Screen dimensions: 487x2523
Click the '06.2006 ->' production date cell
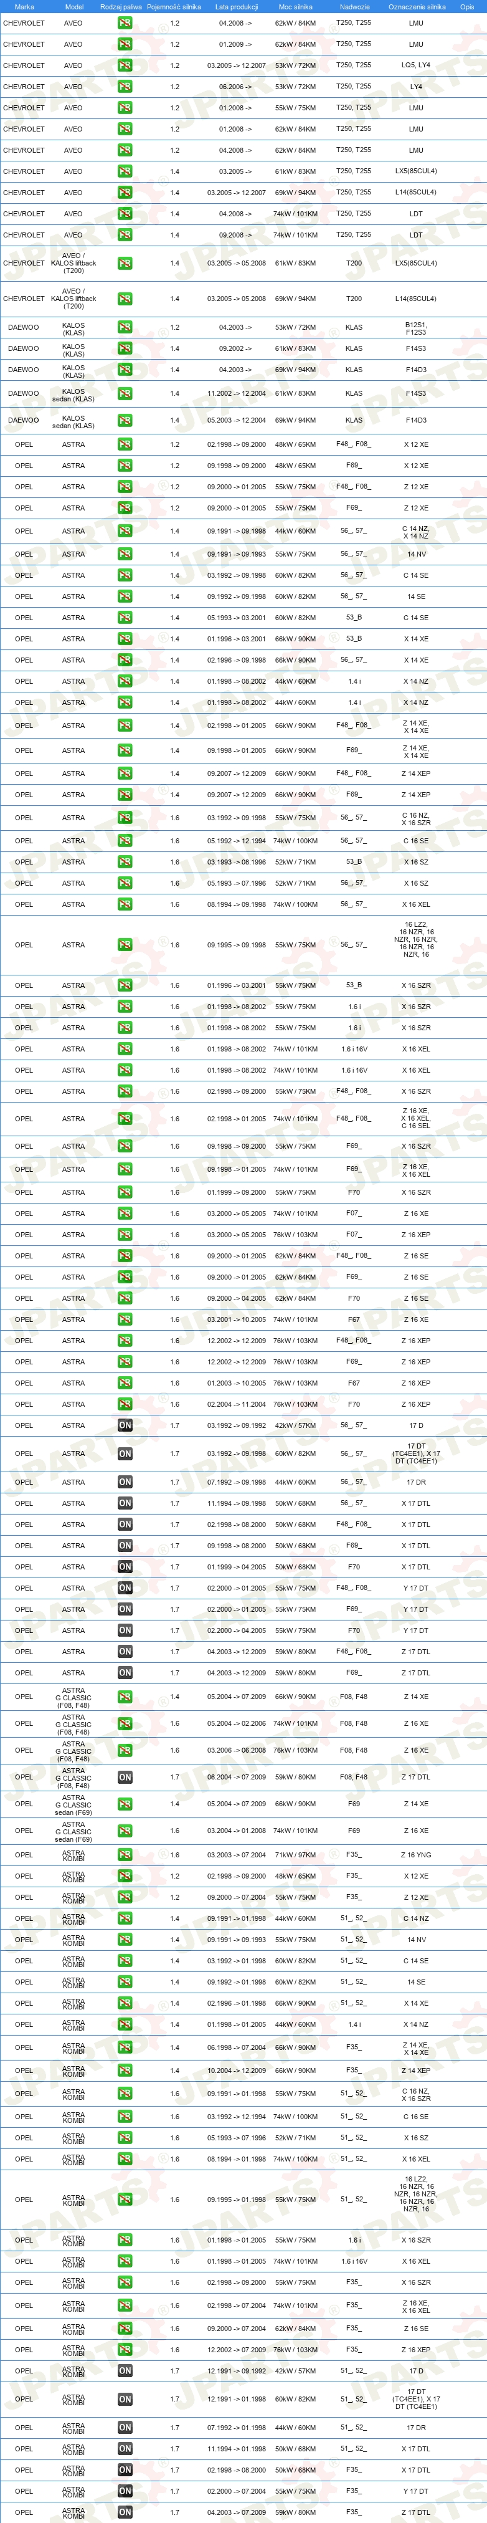(x=235, y=86)
